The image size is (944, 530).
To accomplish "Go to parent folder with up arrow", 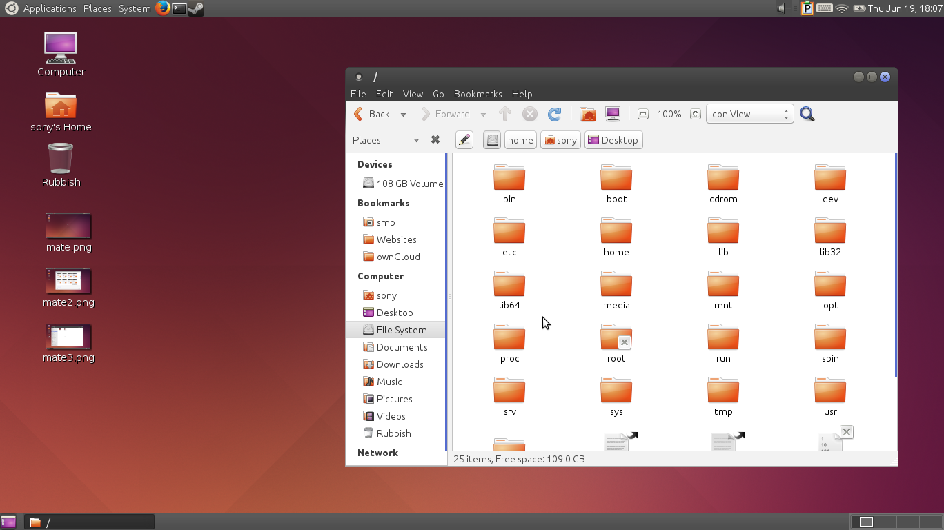I will 504,114.
